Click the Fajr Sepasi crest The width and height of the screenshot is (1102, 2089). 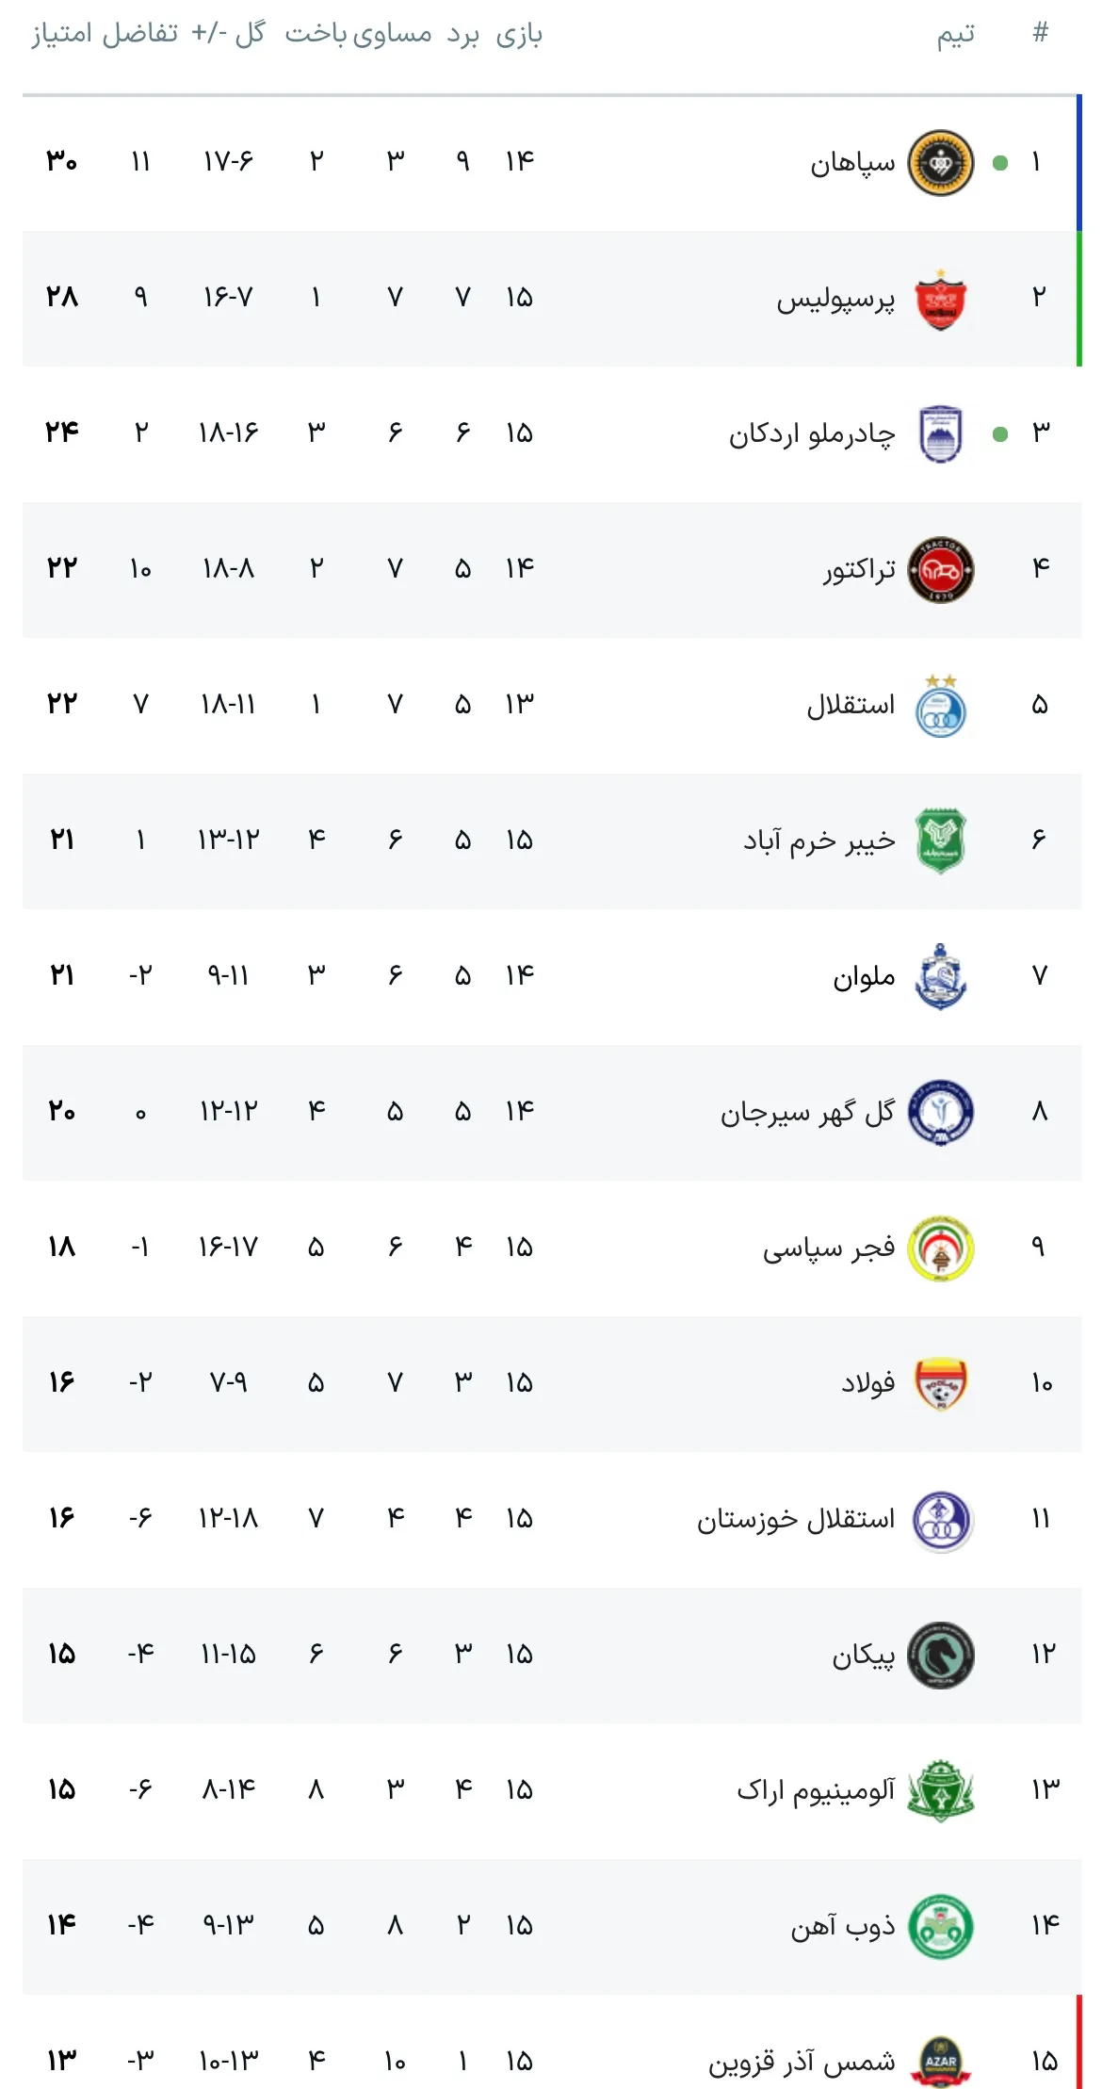click(x=940, y=1249)
